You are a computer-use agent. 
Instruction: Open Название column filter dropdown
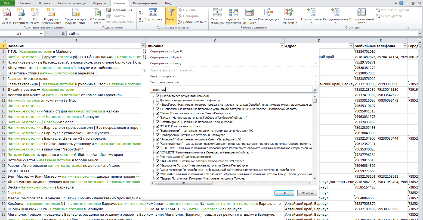click(143, 46)
